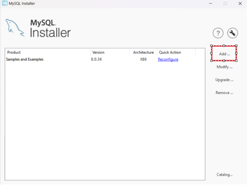
Task: Open the help question mark icon
Action: pyautogui.click(x=218, y=33)
